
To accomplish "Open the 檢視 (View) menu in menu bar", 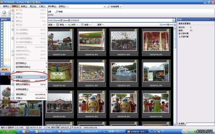I will point(24,6).
